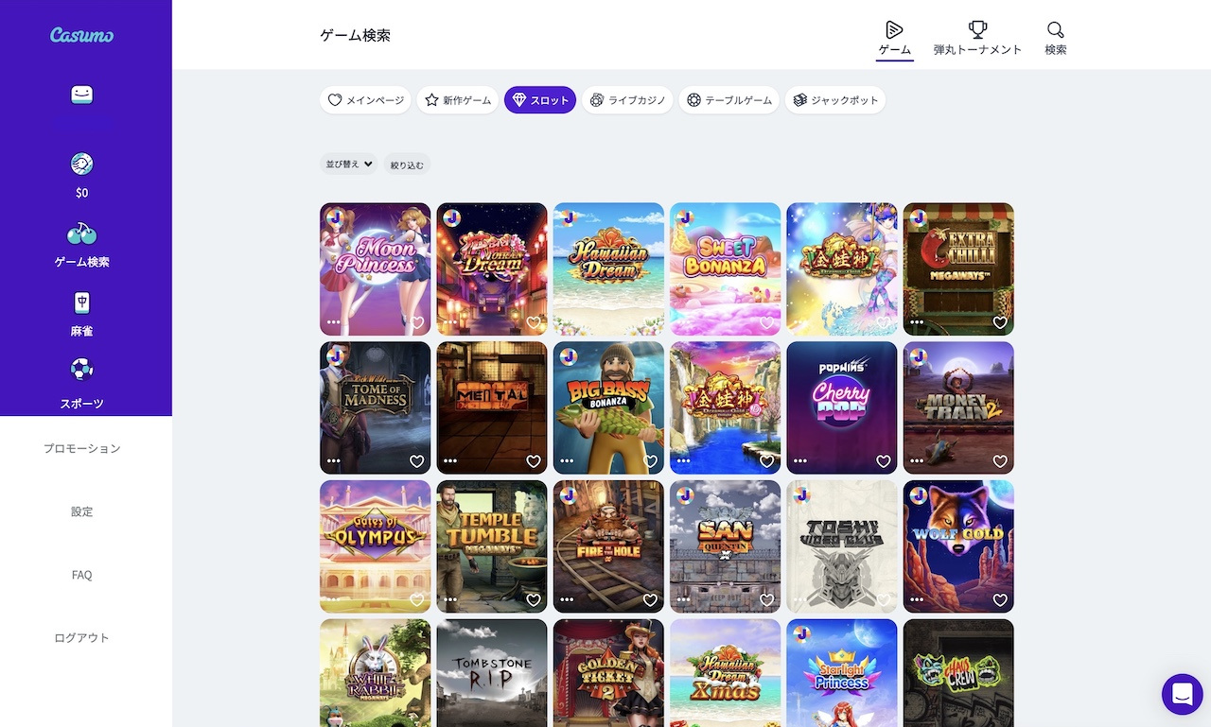Viewport: 1211px width, 727px height.
Task: Click the Casumo logo
Action: click(x=81, y=35)
